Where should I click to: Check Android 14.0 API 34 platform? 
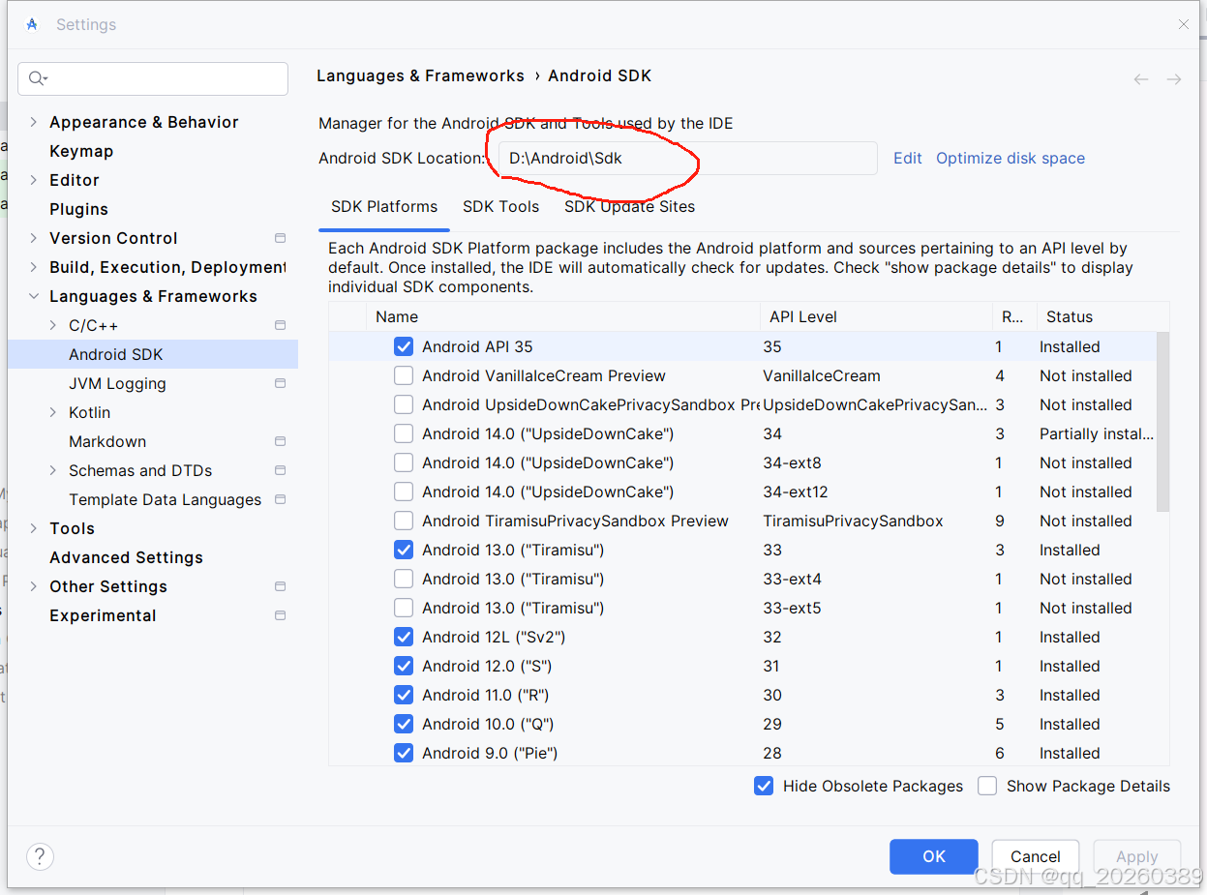tap(404, 433)
